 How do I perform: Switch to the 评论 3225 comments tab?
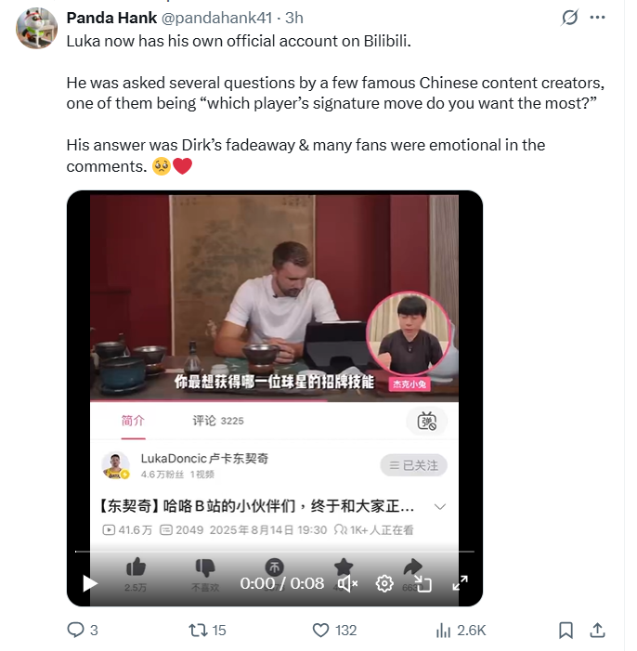click(218, 421)
